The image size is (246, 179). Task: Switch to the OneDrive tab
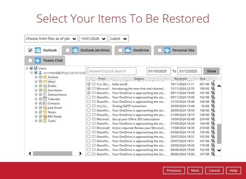pos(137,50)
